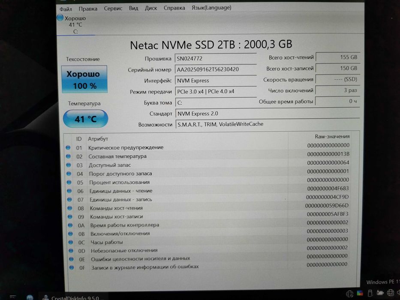Click raw value 0000000004CF9D
This screenshot has height=300, width=400.
[x=327, y=197]
